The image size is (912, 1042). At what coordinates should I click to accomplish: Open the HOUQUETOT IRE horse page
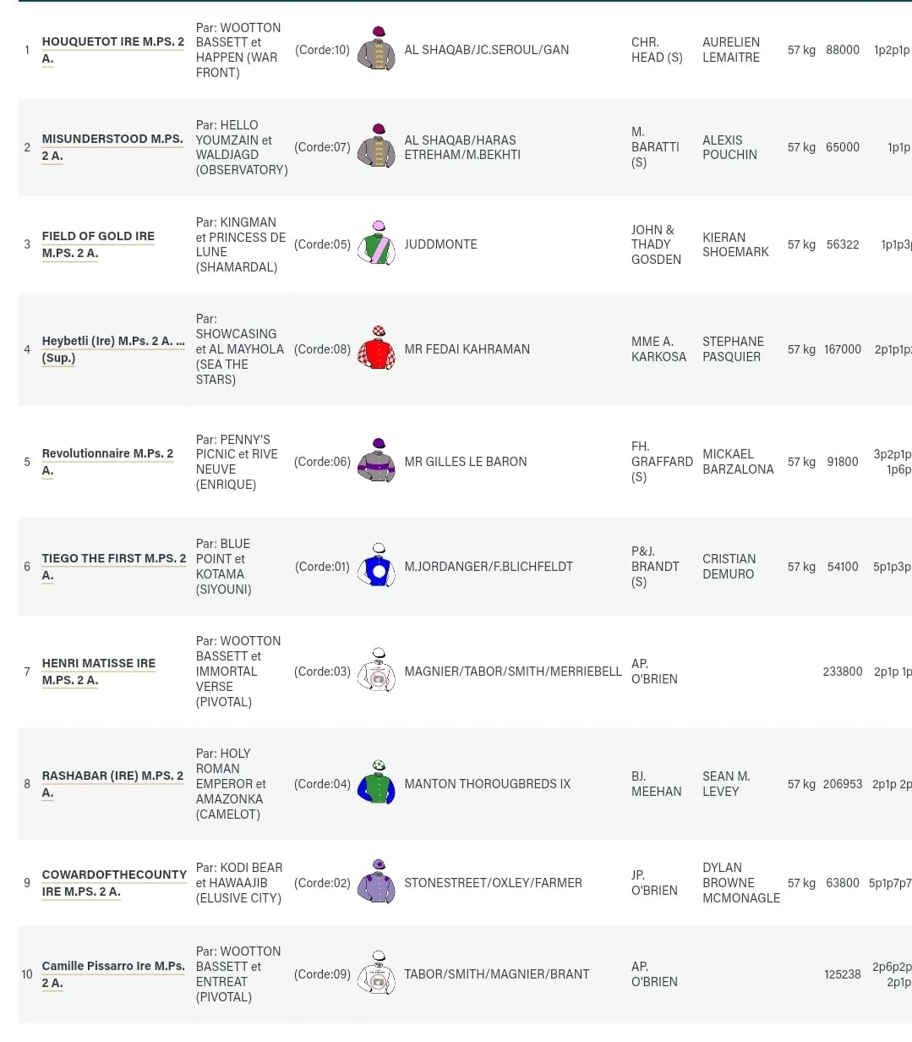pyautogui.click(x=113, y=50)
